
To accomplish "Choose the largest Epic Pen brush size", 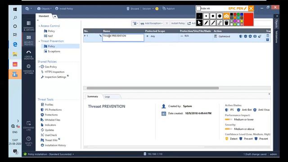I will 220,16.
